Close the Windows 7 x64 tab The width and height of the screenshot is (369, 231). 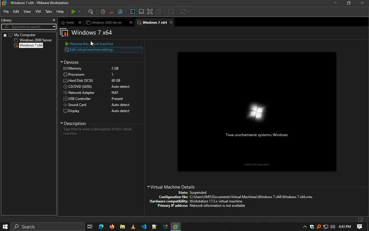coord(171,23)
